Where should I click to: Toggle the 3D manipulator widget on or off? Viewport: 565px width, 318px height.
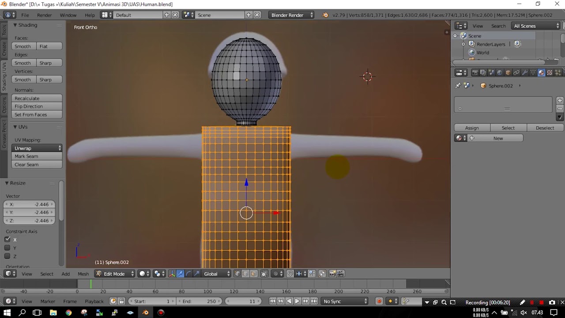172,274
